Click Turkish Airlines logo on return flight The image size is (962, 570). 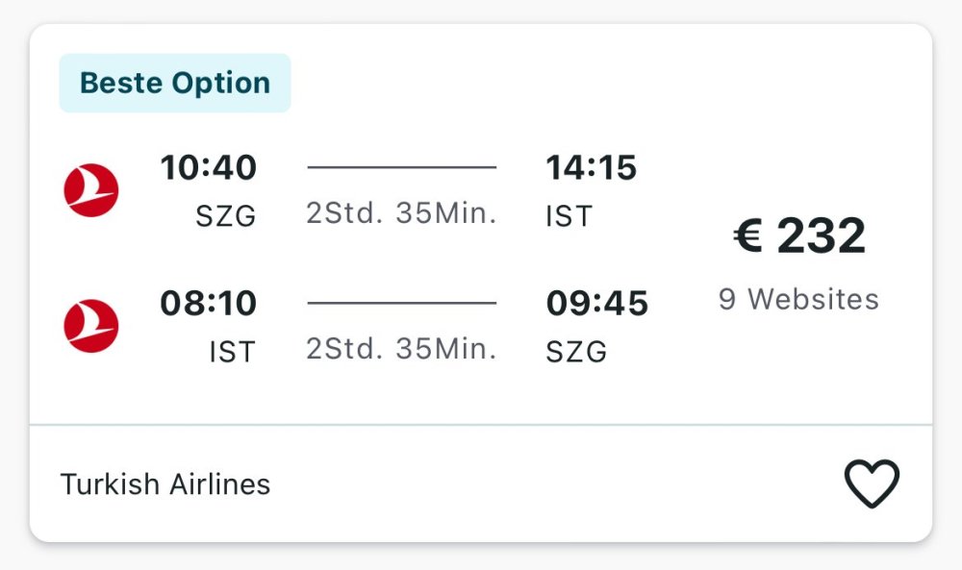(x=90, y=326)
